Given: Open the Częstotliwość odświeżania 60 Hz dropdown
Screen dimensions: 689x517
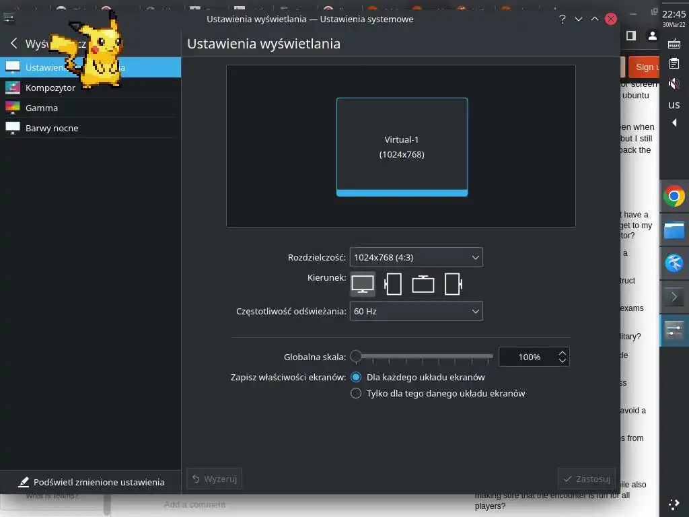Looking at the screenshot, I should 416,311.
